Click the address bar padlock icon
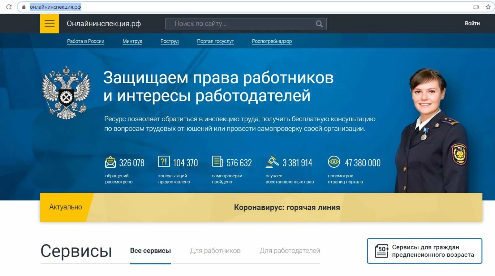The width and height of the screenshot is (495, 276). click(24, 7)
